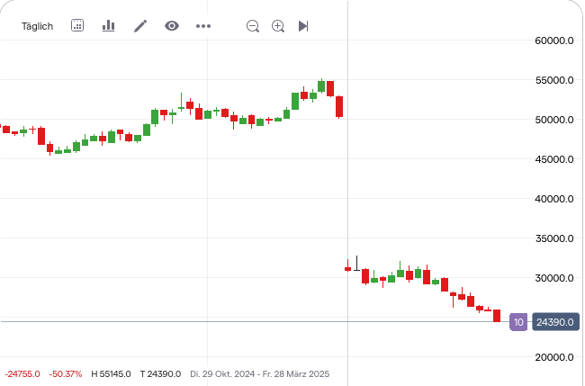Toggle the eye visibility icon

(x=172, y=26)
